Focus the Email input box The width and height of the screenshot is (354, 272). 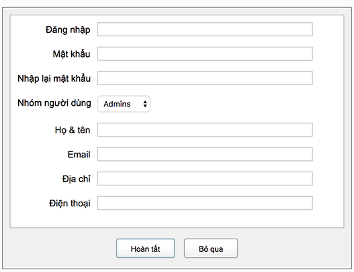[205, 154]
